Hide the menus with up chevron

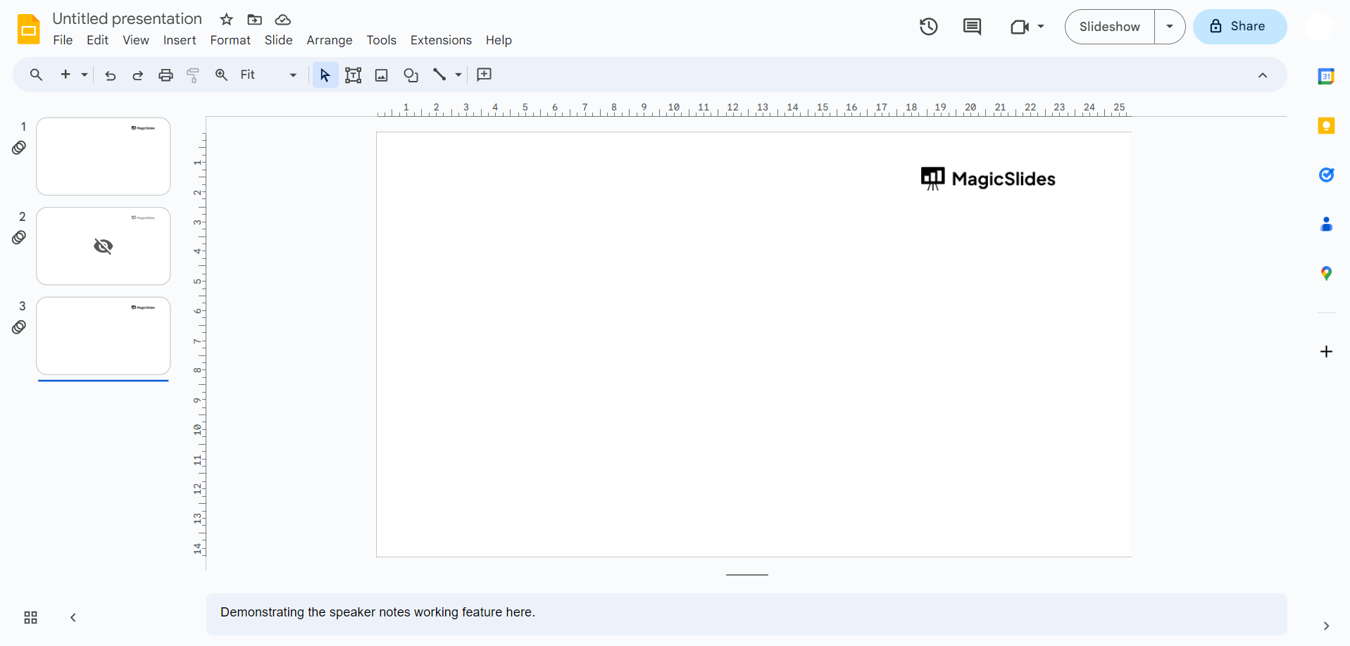(x=1263, y=75)
